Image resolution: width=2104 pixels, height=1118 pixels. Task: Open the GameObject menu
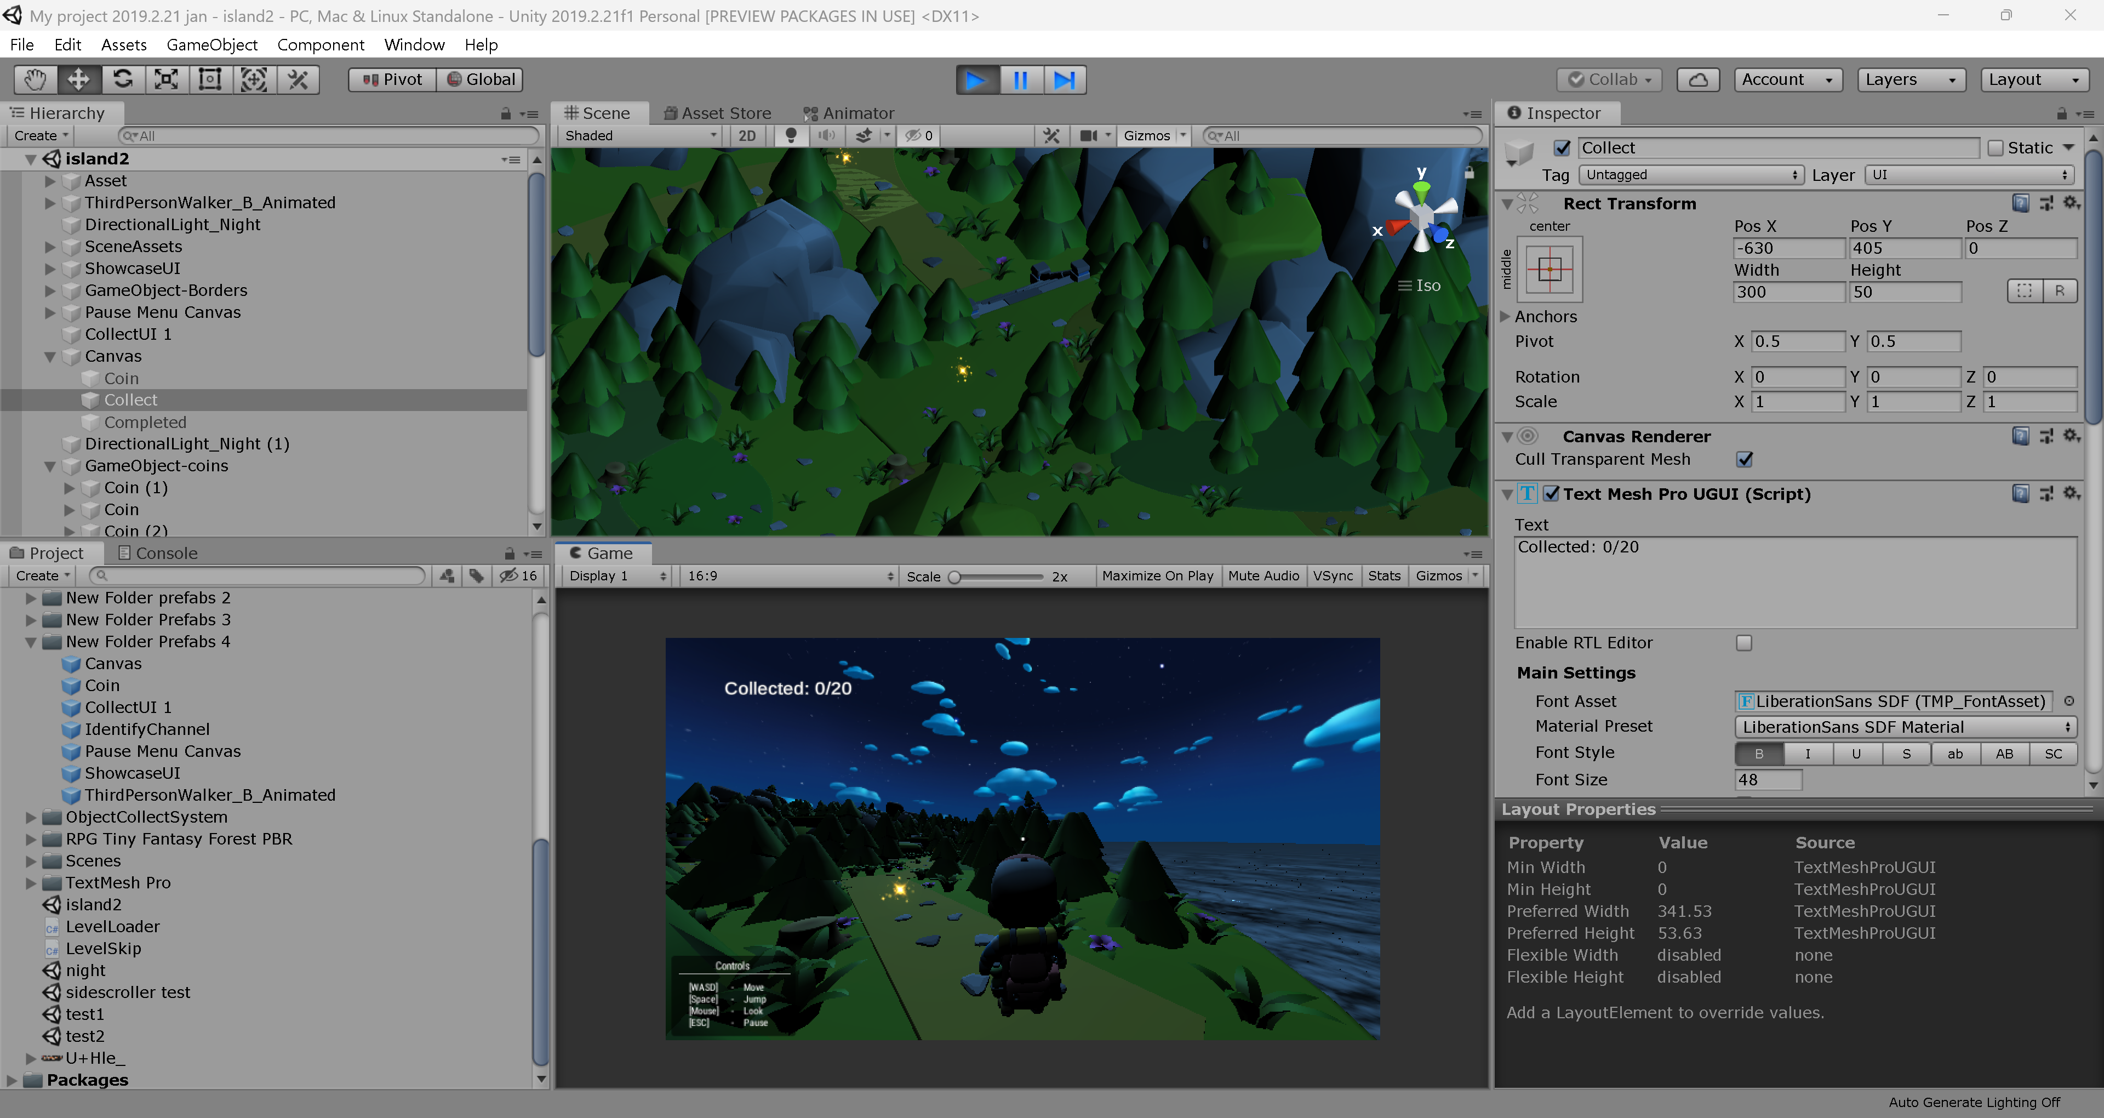click(x=211, y=44)
